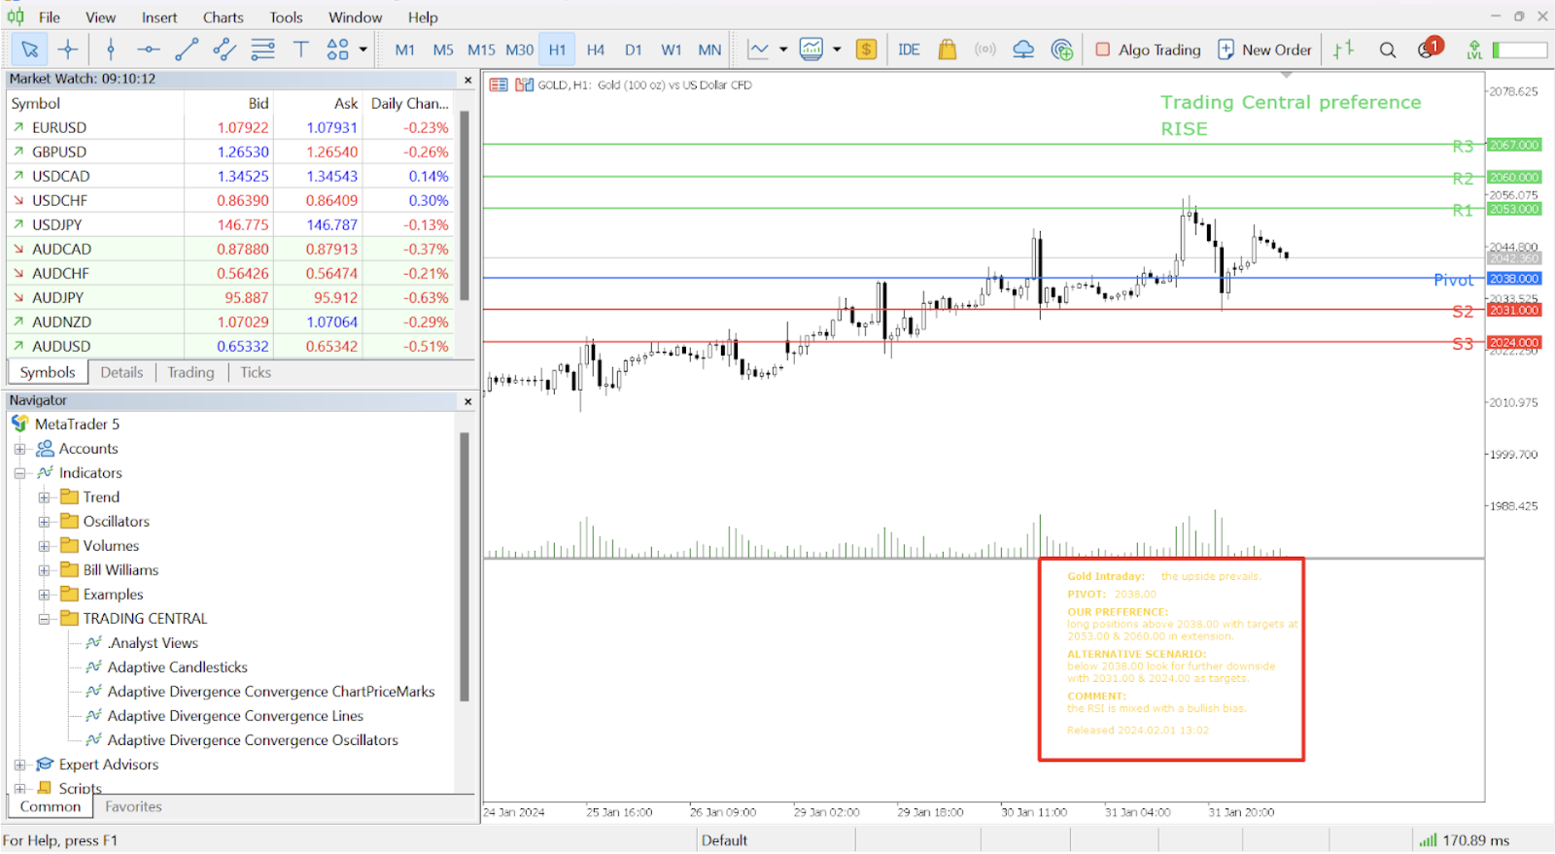Viewport: 1555px width, 854px height.
Task: Open the IDE MetaEditor
Action: 909,50
